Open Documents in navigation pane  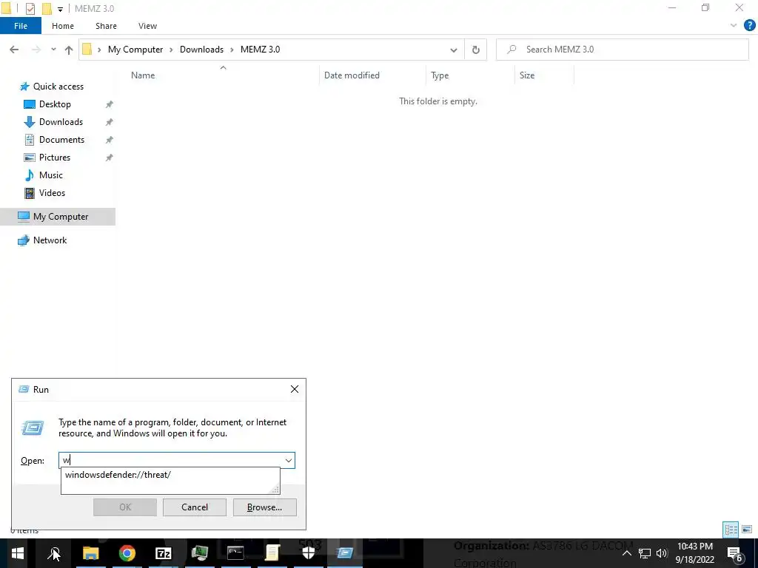coord(61,140)
